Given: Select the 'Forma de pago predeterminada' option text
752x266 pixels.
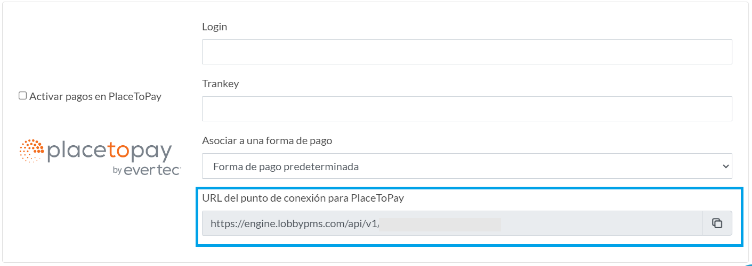Looking at the screenshot, I should [x=286, y=167].
